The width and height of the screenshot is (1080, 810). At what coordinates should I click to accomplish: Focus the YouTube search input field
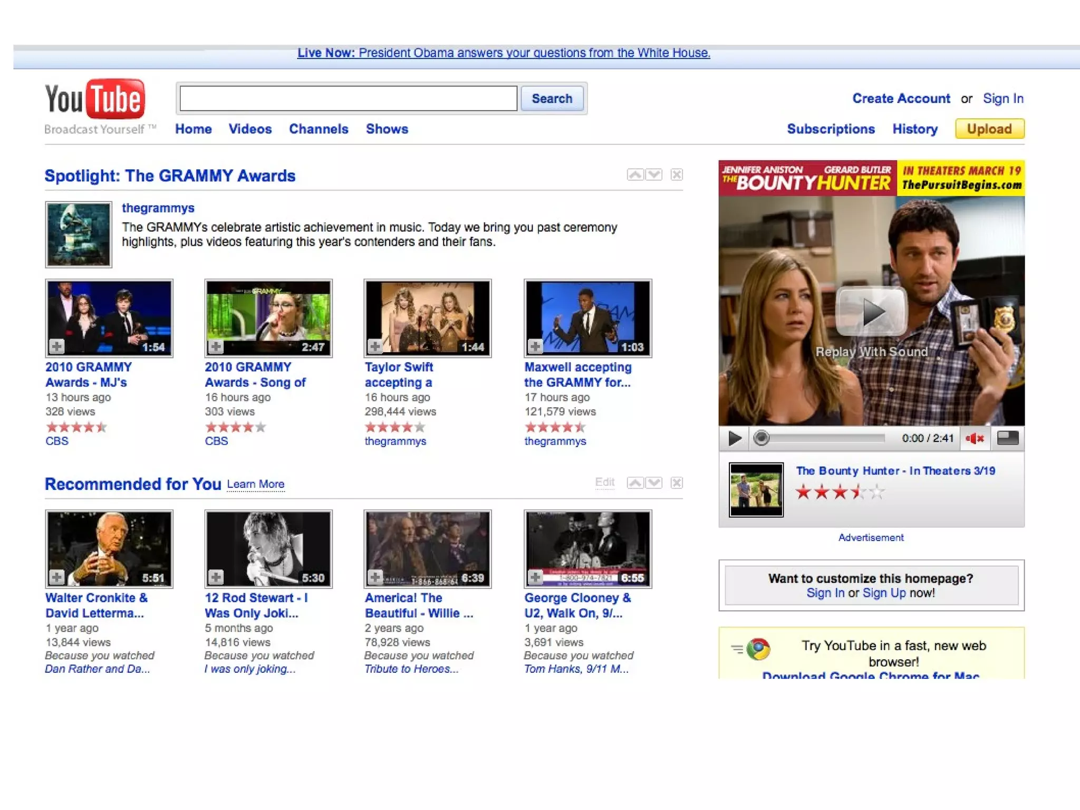[x=348, y=99]
